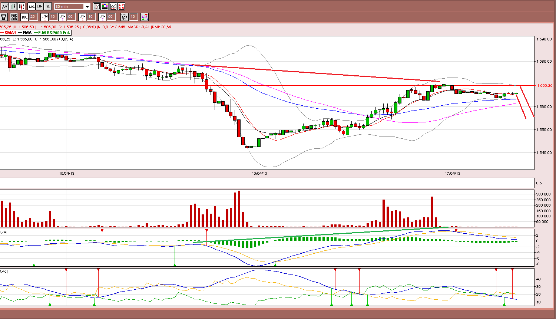Image resolution: width=556 pixels, height=319 pixels.
Task: Open the 30 min timeframe dropdown
Action: (87, 7)
